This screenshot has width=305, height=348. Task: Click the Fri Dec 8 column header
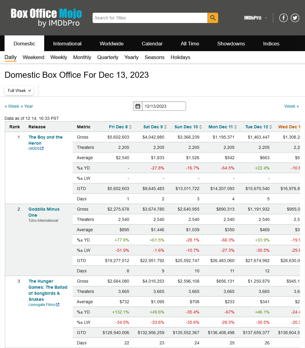(x=118, y=127)
